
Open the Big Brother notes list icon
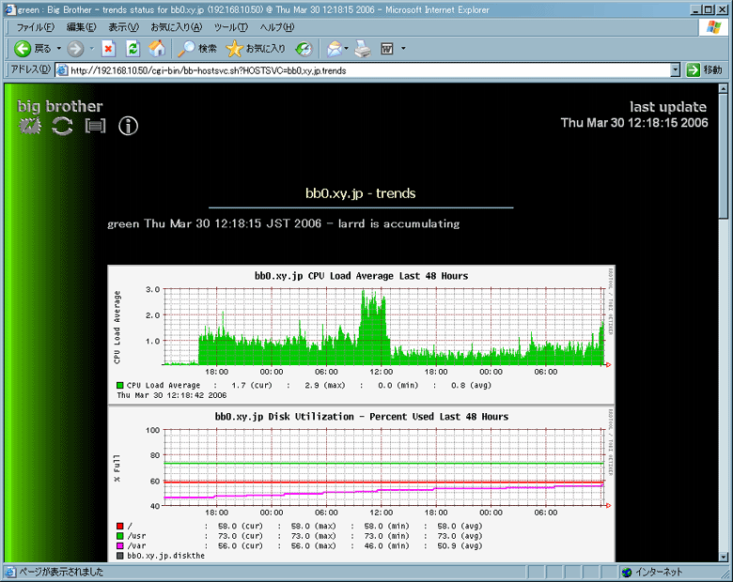pyautogui.click(x=95, y=126)
